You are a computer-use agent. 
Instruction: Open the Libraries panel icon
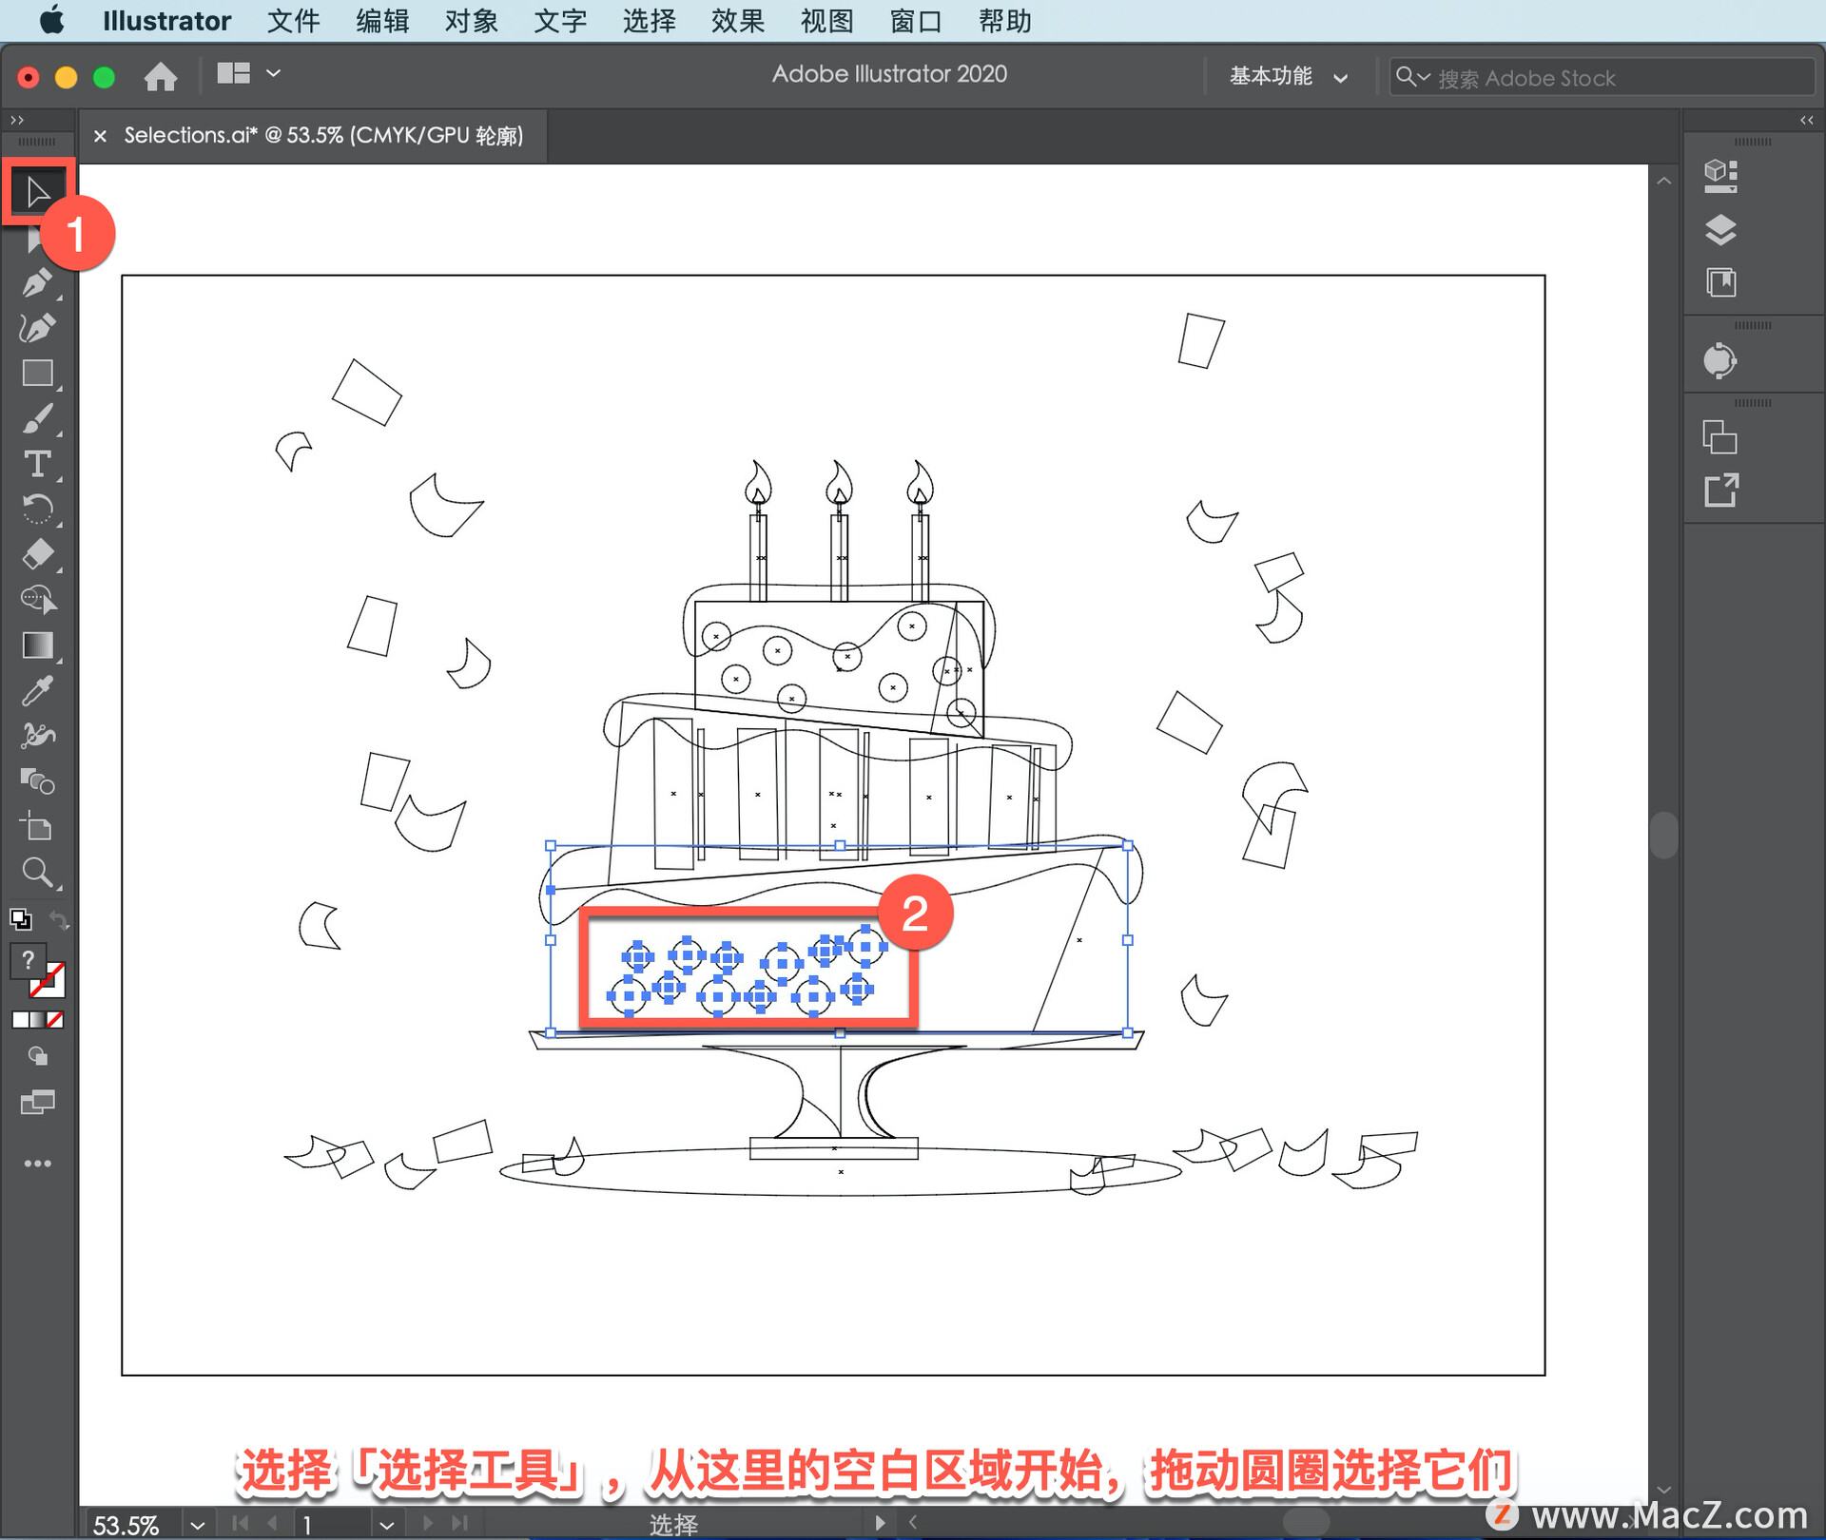1720,282
